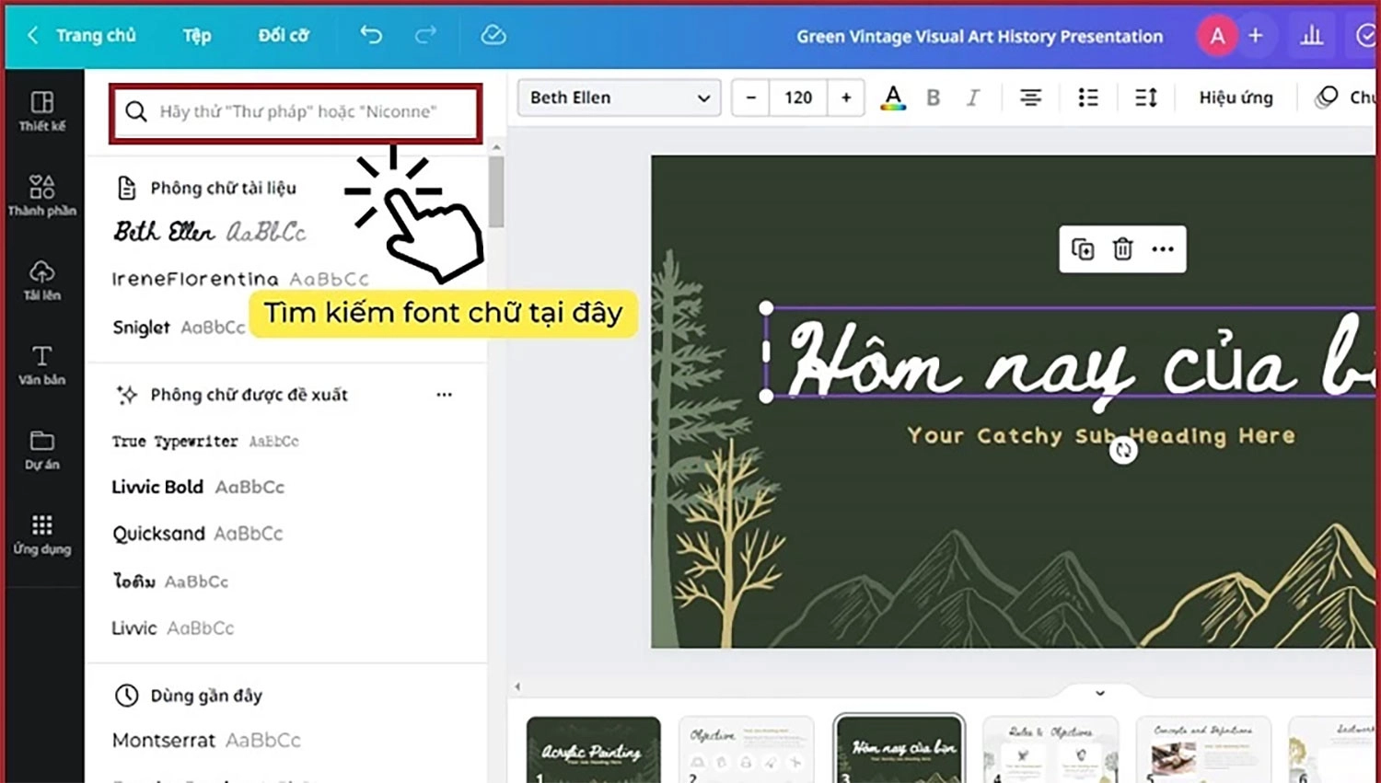Viewport: 1381px width, 783px height.
Task: Check the cloud save status icon
Action: coord(493,35)
